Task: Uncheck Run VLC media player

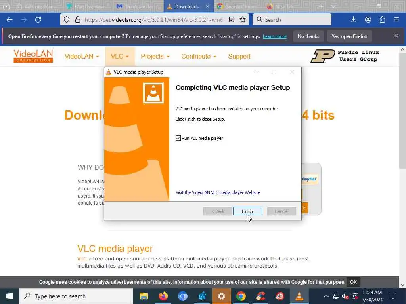Action: click(x=178, y=138)
